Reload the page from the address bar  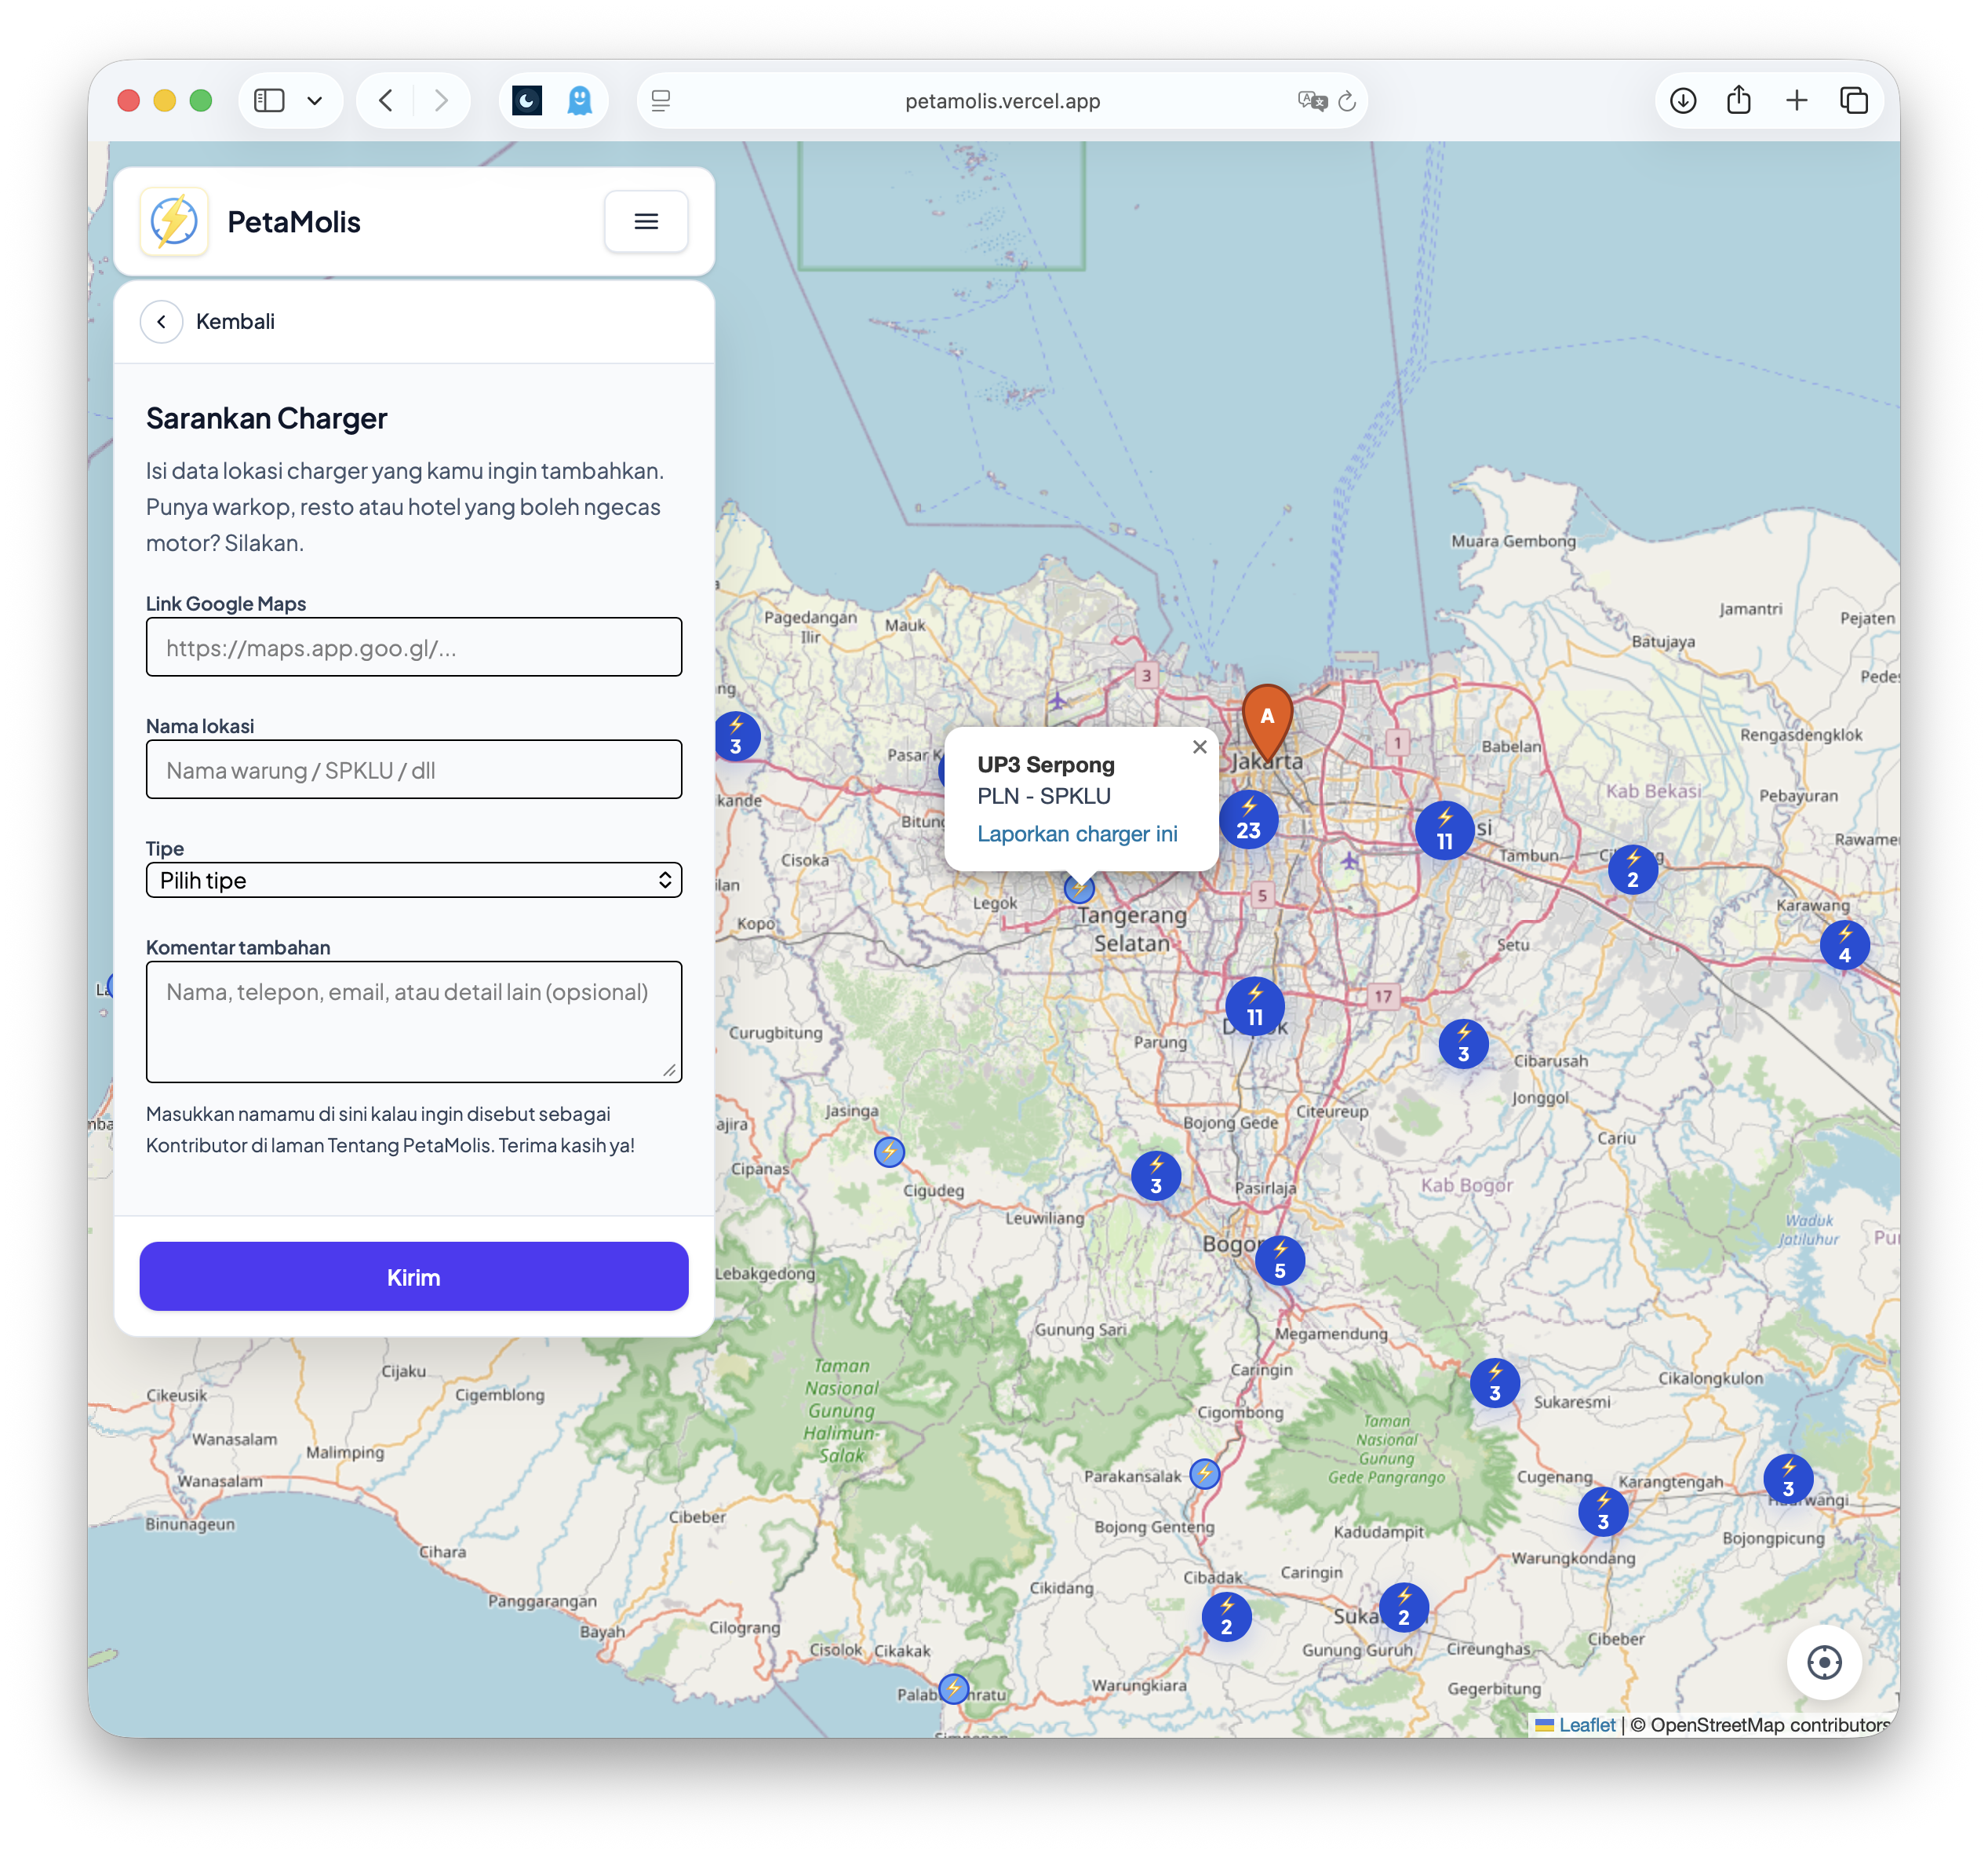tap(1347, 100)
